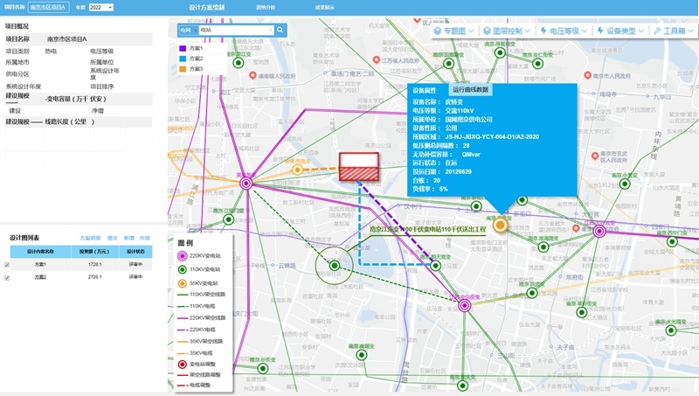Select the 220KV substation marker at the lower center junction

pyautogui.click(x=465, y=305)
